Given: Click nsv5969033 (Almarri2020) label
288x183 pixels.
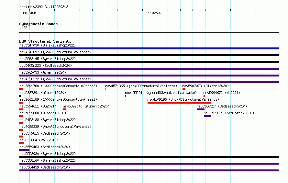Looking at the screenshot, I should tap(43, 72).
